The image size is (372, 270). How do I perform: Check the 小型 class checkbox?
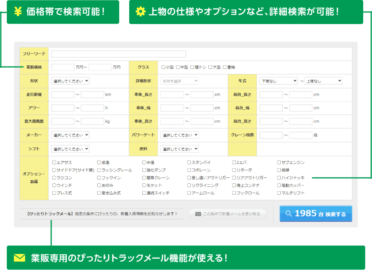click(x=163, y=67)
